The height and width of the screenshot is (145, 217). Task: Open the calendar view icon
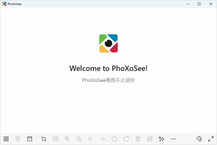[30, 139]
